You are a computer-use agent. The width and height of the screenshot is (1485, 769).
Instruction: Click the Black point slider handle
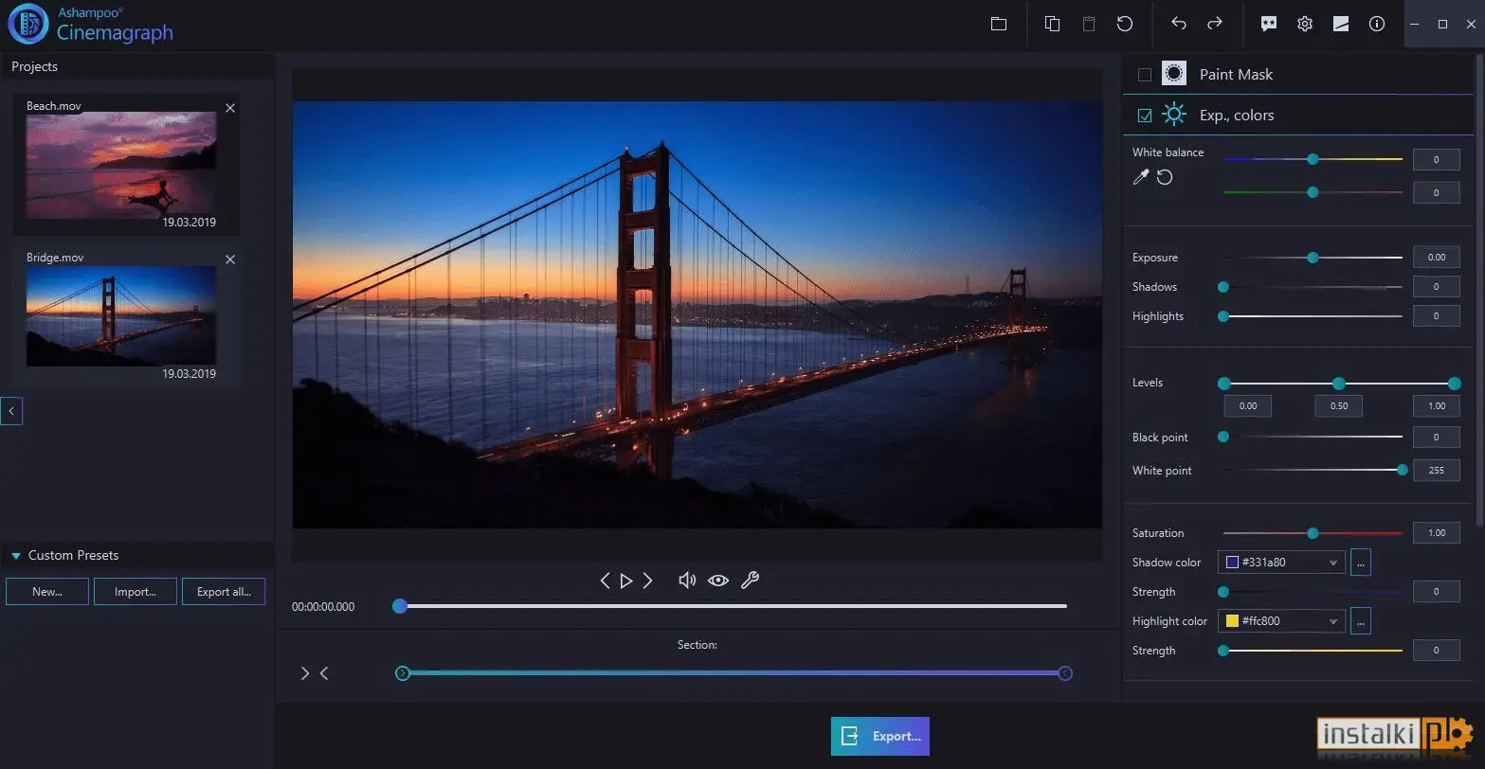1223,437
